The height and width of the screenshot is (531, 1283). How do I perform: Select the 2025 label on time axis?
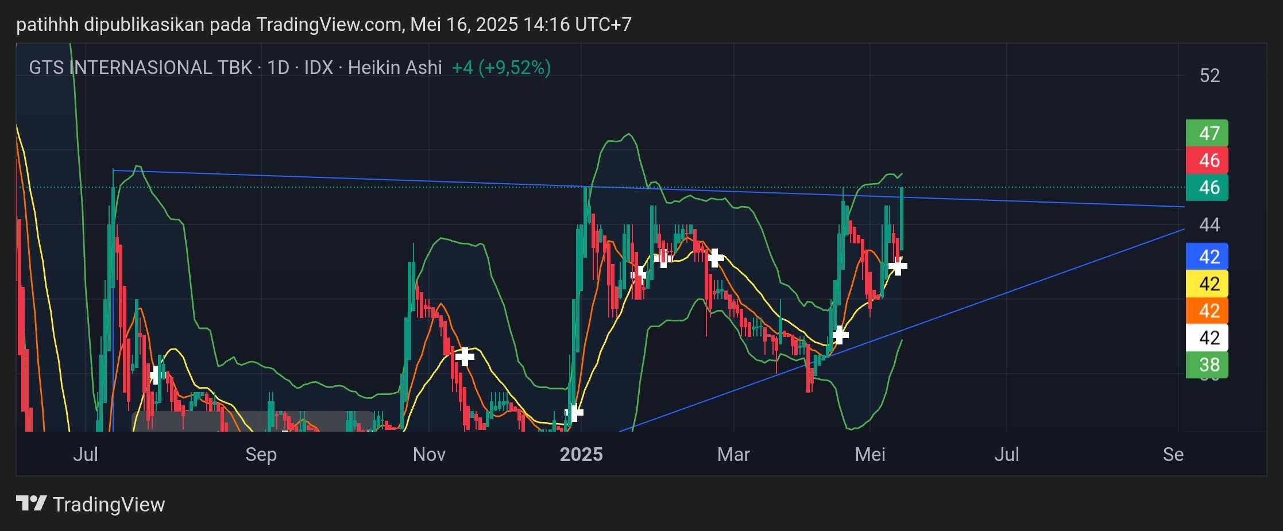point(581,455)
